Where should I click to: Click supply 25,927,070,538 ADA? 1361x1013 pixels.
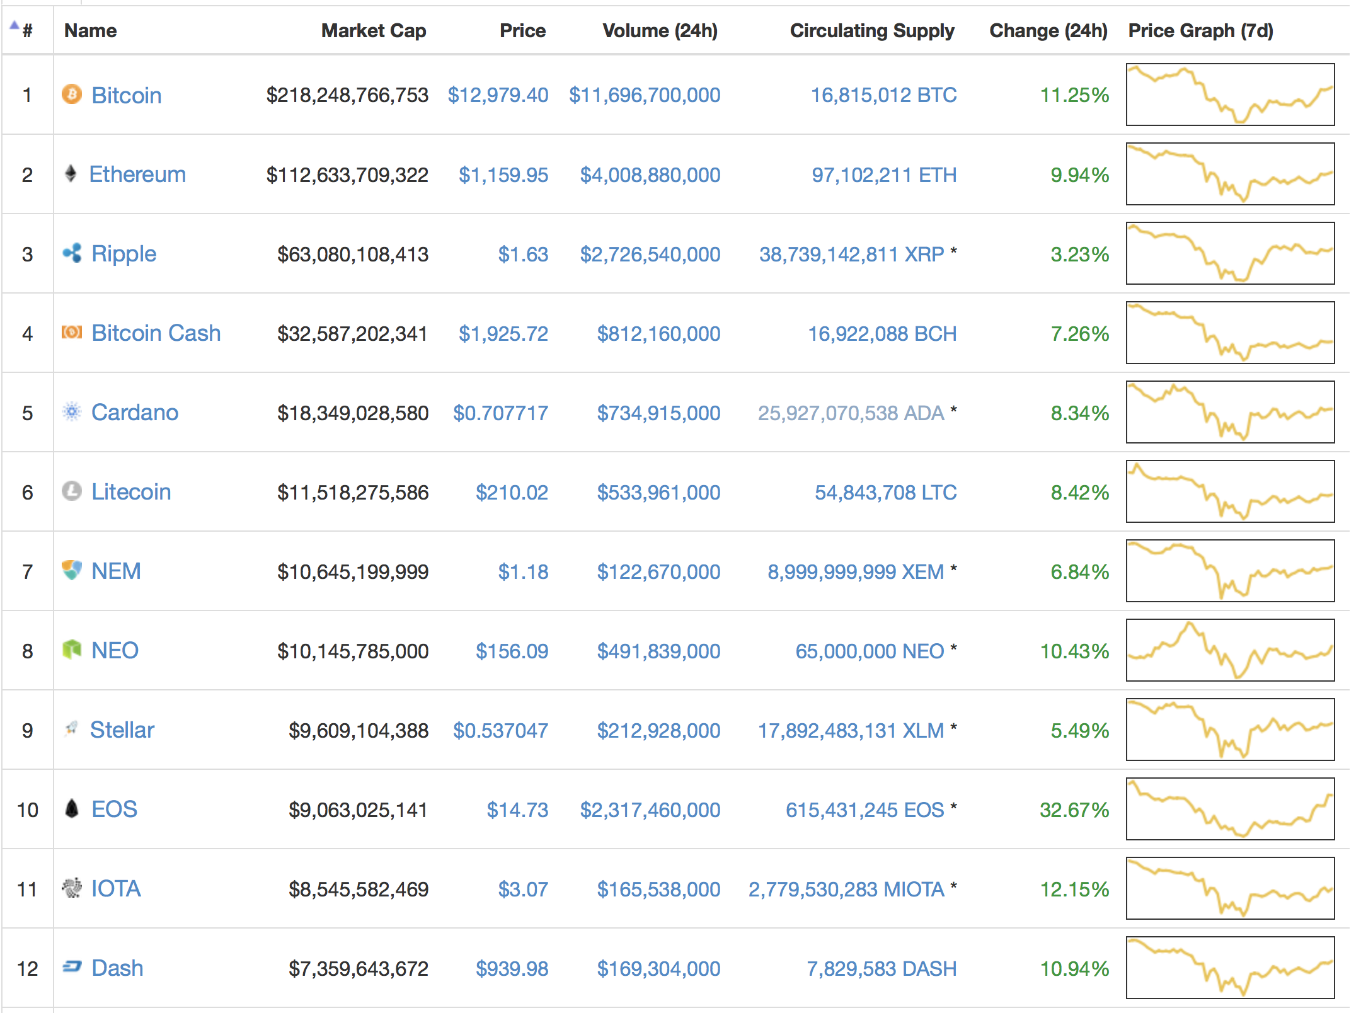point(851,413)
